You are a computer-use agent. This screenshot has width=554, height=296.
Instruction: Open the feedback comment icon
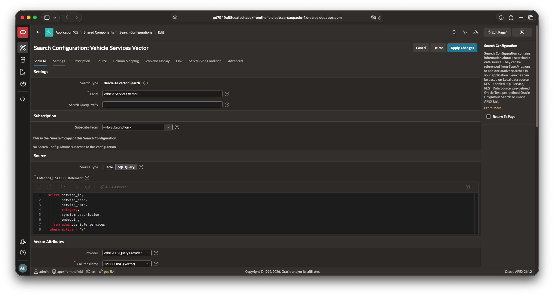(x=454, y=32)
